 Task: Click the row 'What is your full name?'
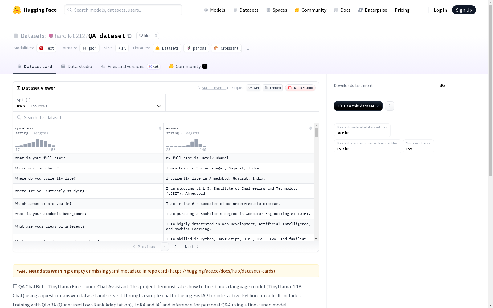(163, 158)
